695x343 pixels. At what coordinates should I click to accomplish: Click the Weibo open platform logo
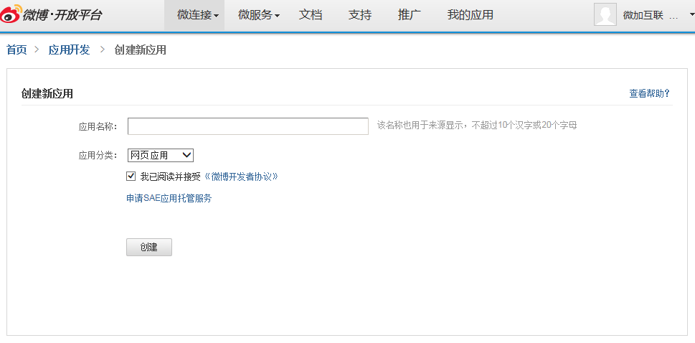pyautogui.click(x=52, y=15)
